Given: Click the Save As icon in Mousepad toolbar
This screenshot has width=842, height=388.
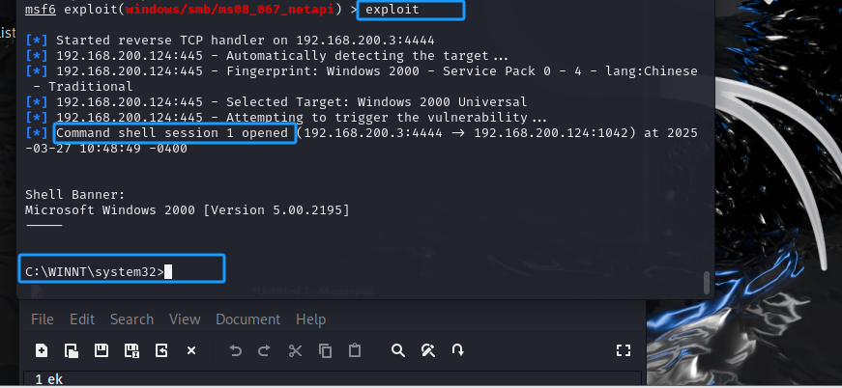Looking at the screenshot, I should tap(131, 350).
